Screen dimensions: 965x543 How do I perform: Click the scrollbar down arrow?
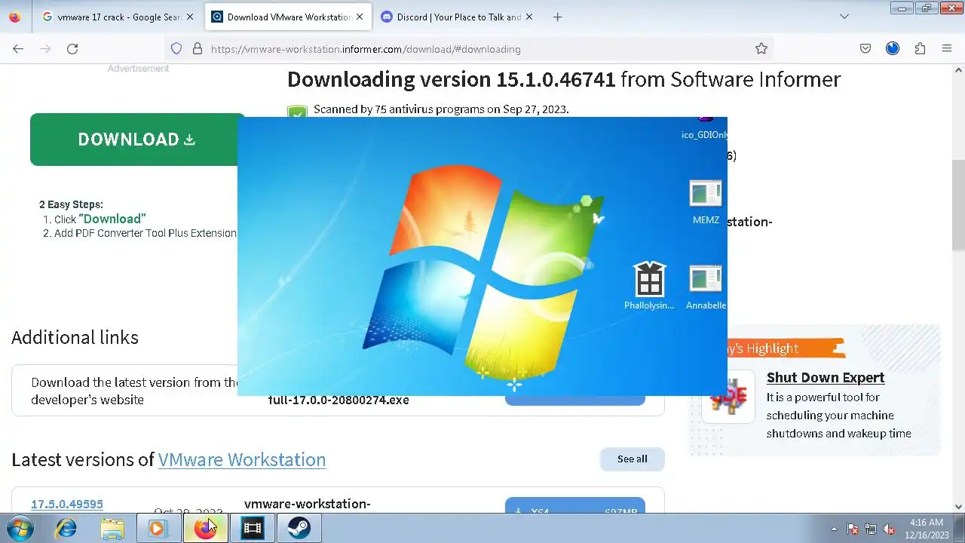(958, 507)
